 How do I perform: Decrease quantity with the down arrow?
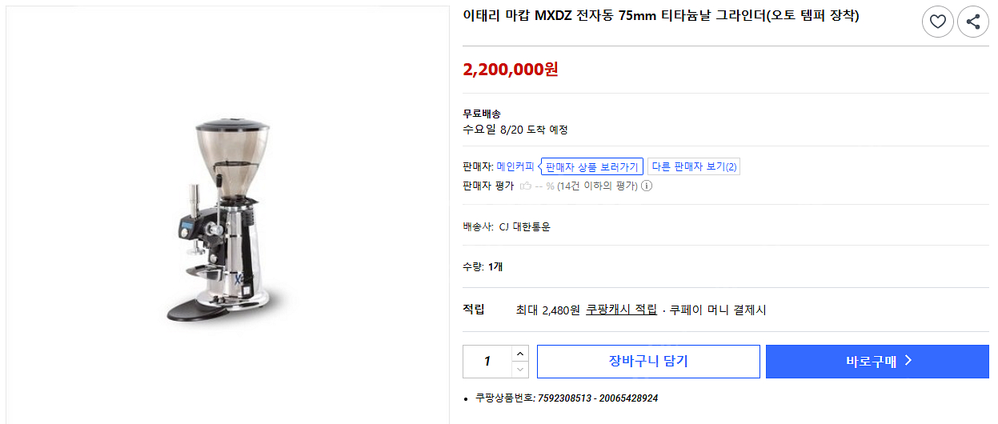[x=520, y=370]
